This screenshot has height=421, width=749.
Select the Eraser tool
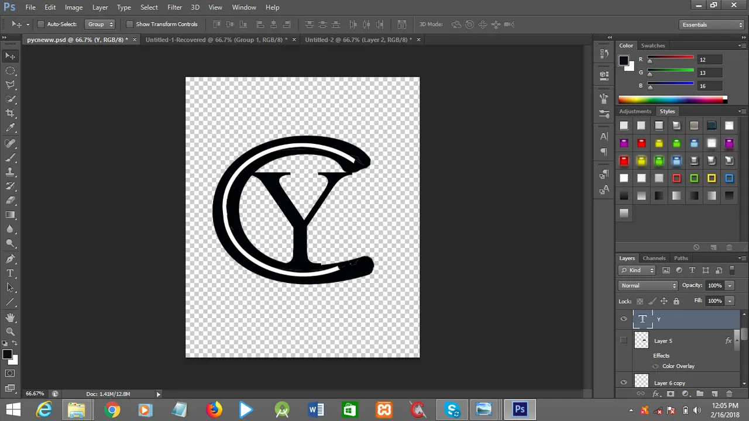pos(11,200)
